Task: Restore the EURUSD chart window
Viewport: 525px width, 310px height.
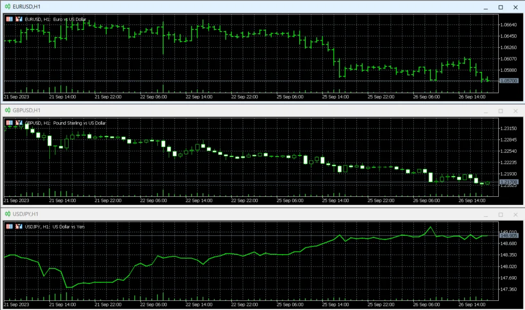Action: tap(501, 7)
